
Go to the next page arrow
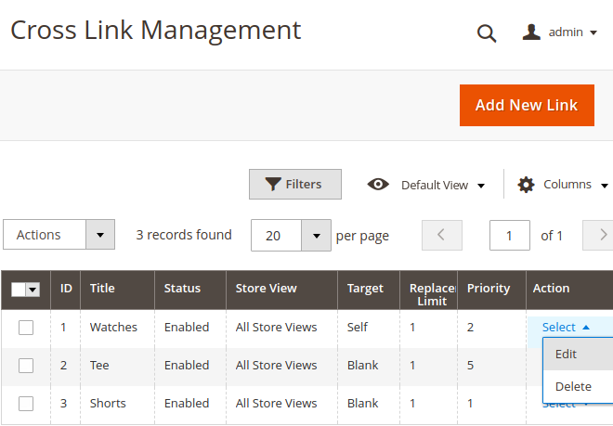602,236
